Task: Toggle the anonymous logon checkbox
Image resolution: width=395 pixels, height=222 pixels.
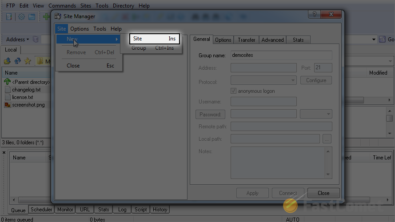Action: 234,91
